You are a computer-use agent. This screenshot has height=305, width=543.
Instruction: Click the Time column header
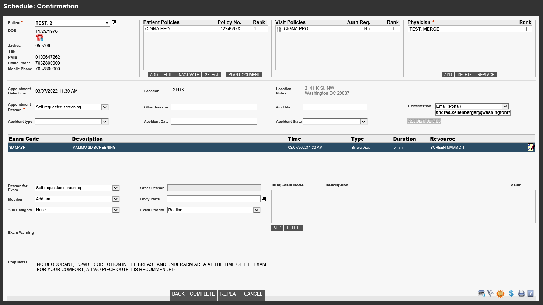click(294, 139)
